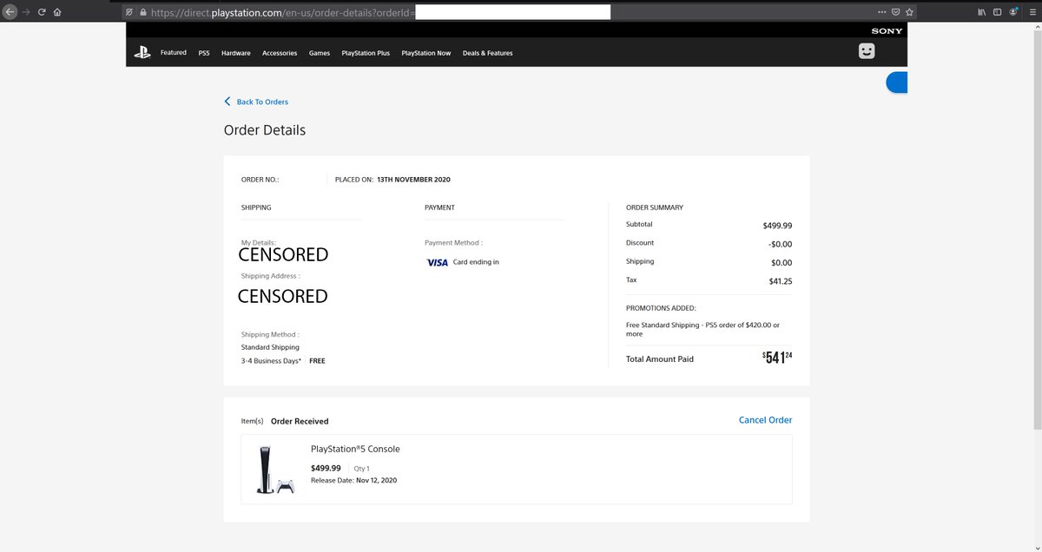Open the Games menu item

(320, 53)
